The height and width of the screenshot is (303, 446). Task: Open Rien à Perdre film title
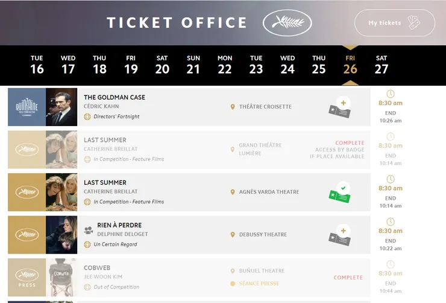point(119,225)
